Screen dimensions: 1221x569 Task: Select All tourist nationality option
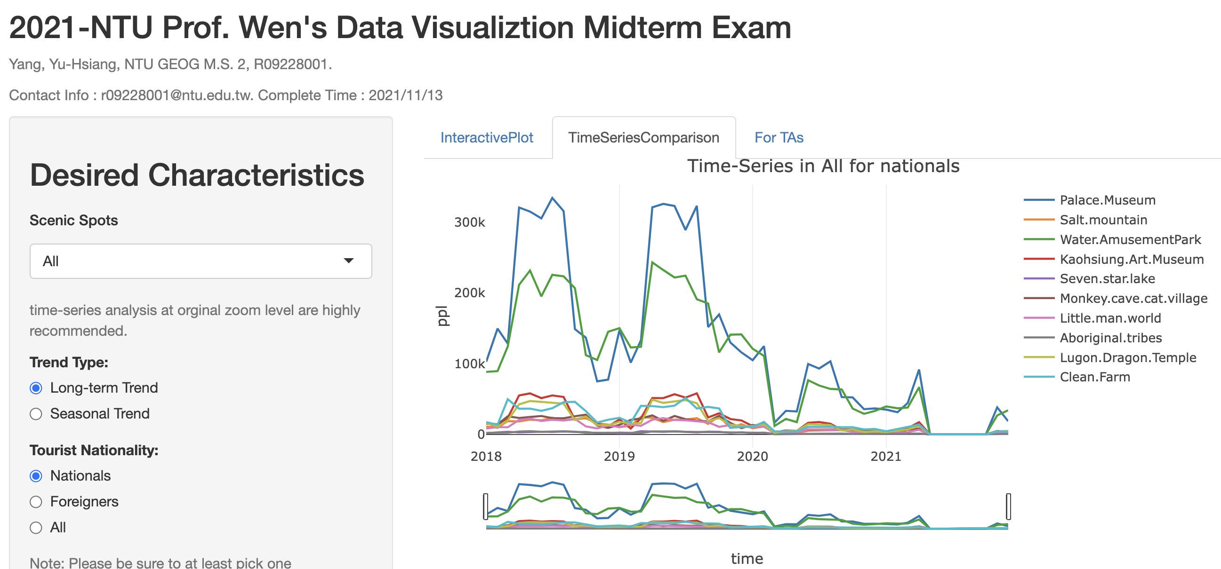pyautogui.click(x=36, y=527)
